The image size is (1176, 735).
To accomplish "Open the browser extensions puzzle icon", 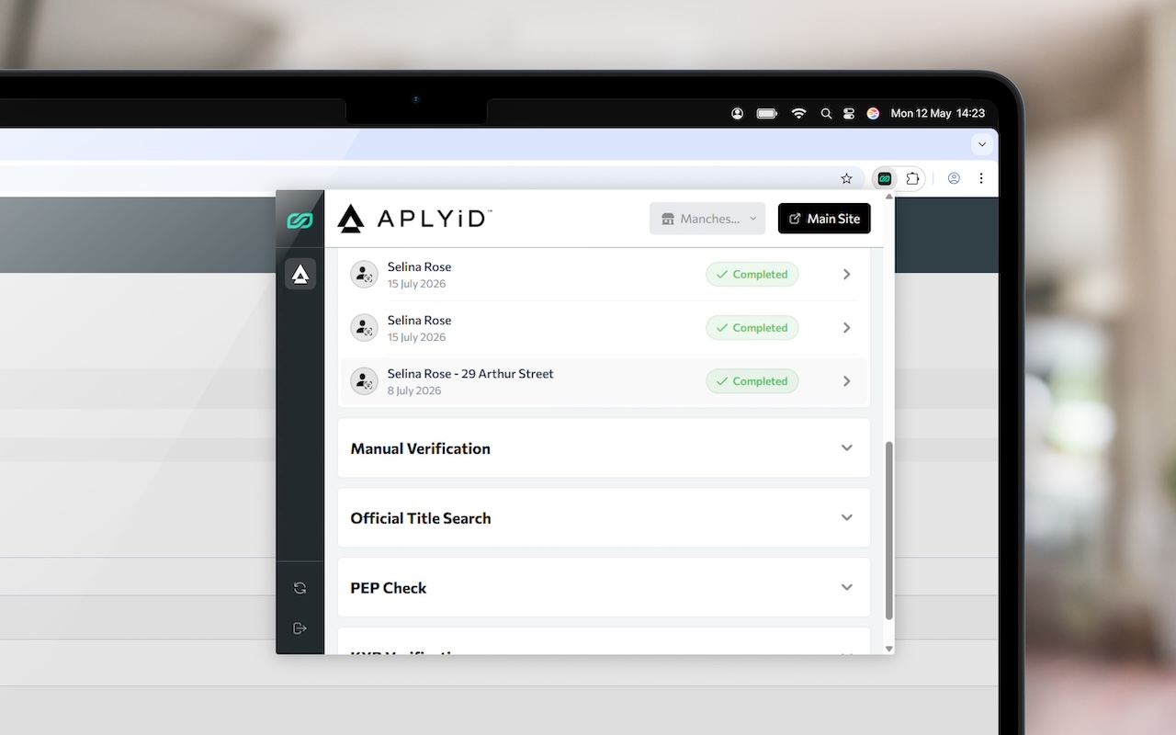I will pyautogui.click(x=912, y=178).
